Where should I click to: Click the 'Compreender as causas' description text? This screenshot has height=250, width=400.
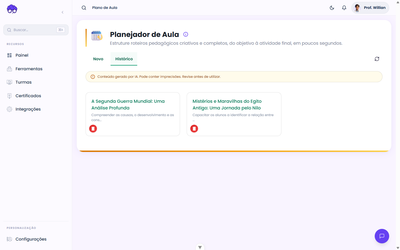133,117
